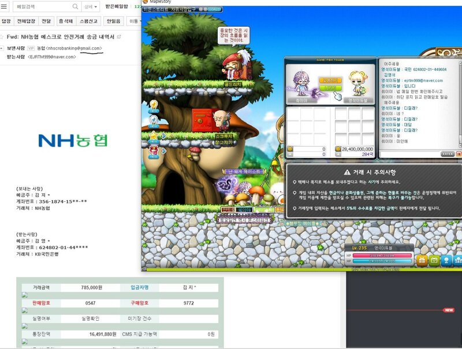Click the trade chat scrollbar
This screenshot has width=462, height=349.
460,104
